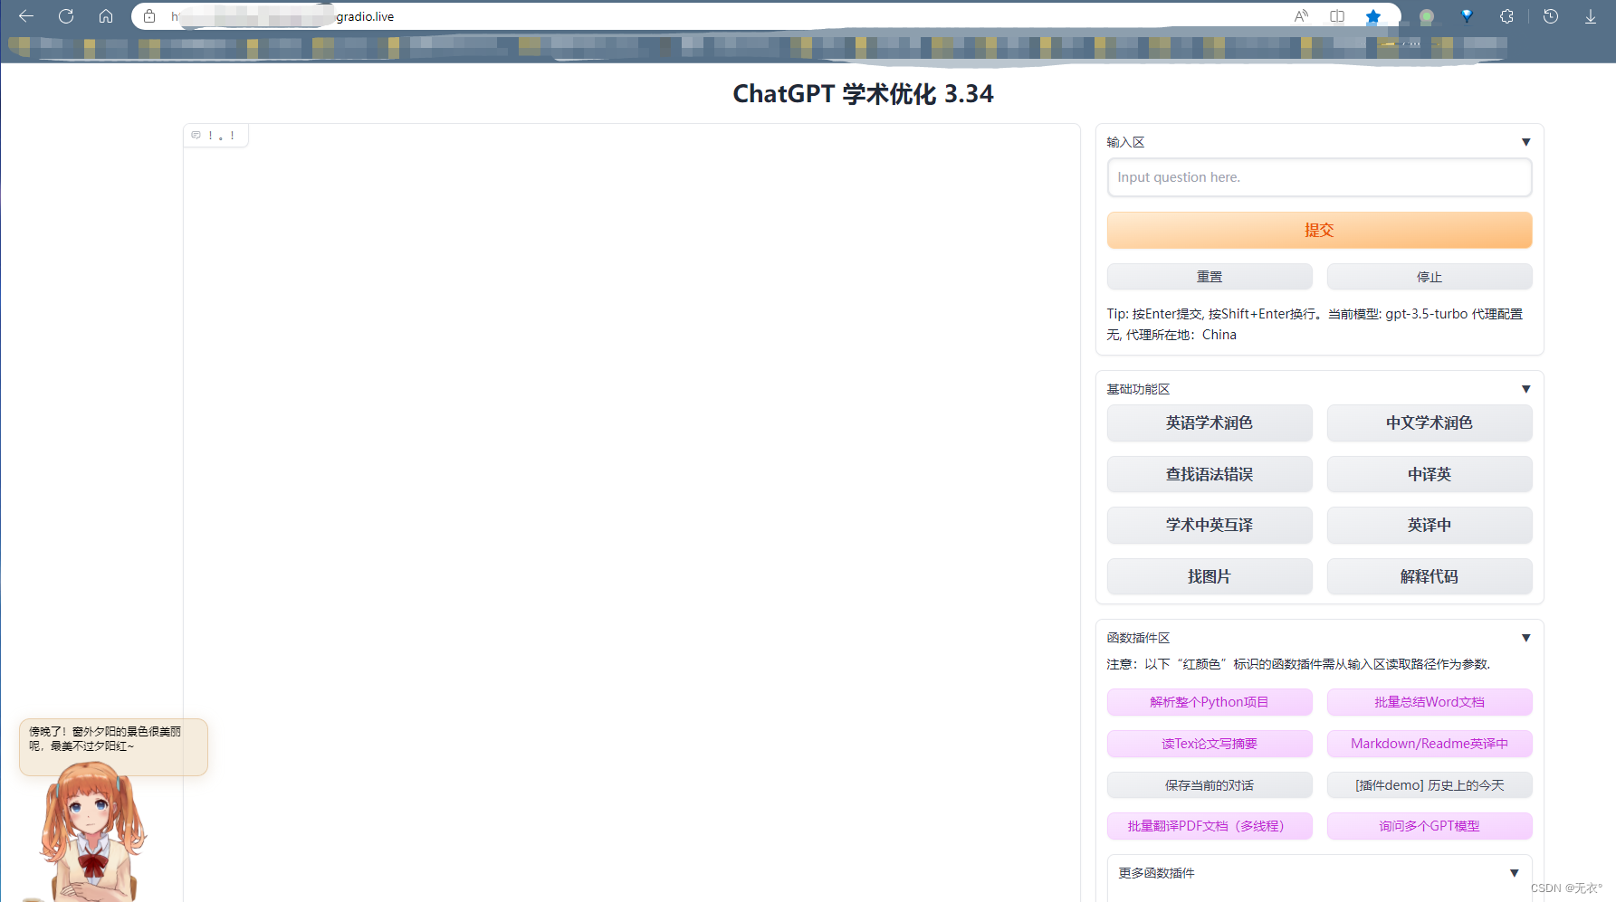Run 批量翻译PDF文档（多线程） plugin
This screenshot has width=1616, height=902.
(1210, 826)
